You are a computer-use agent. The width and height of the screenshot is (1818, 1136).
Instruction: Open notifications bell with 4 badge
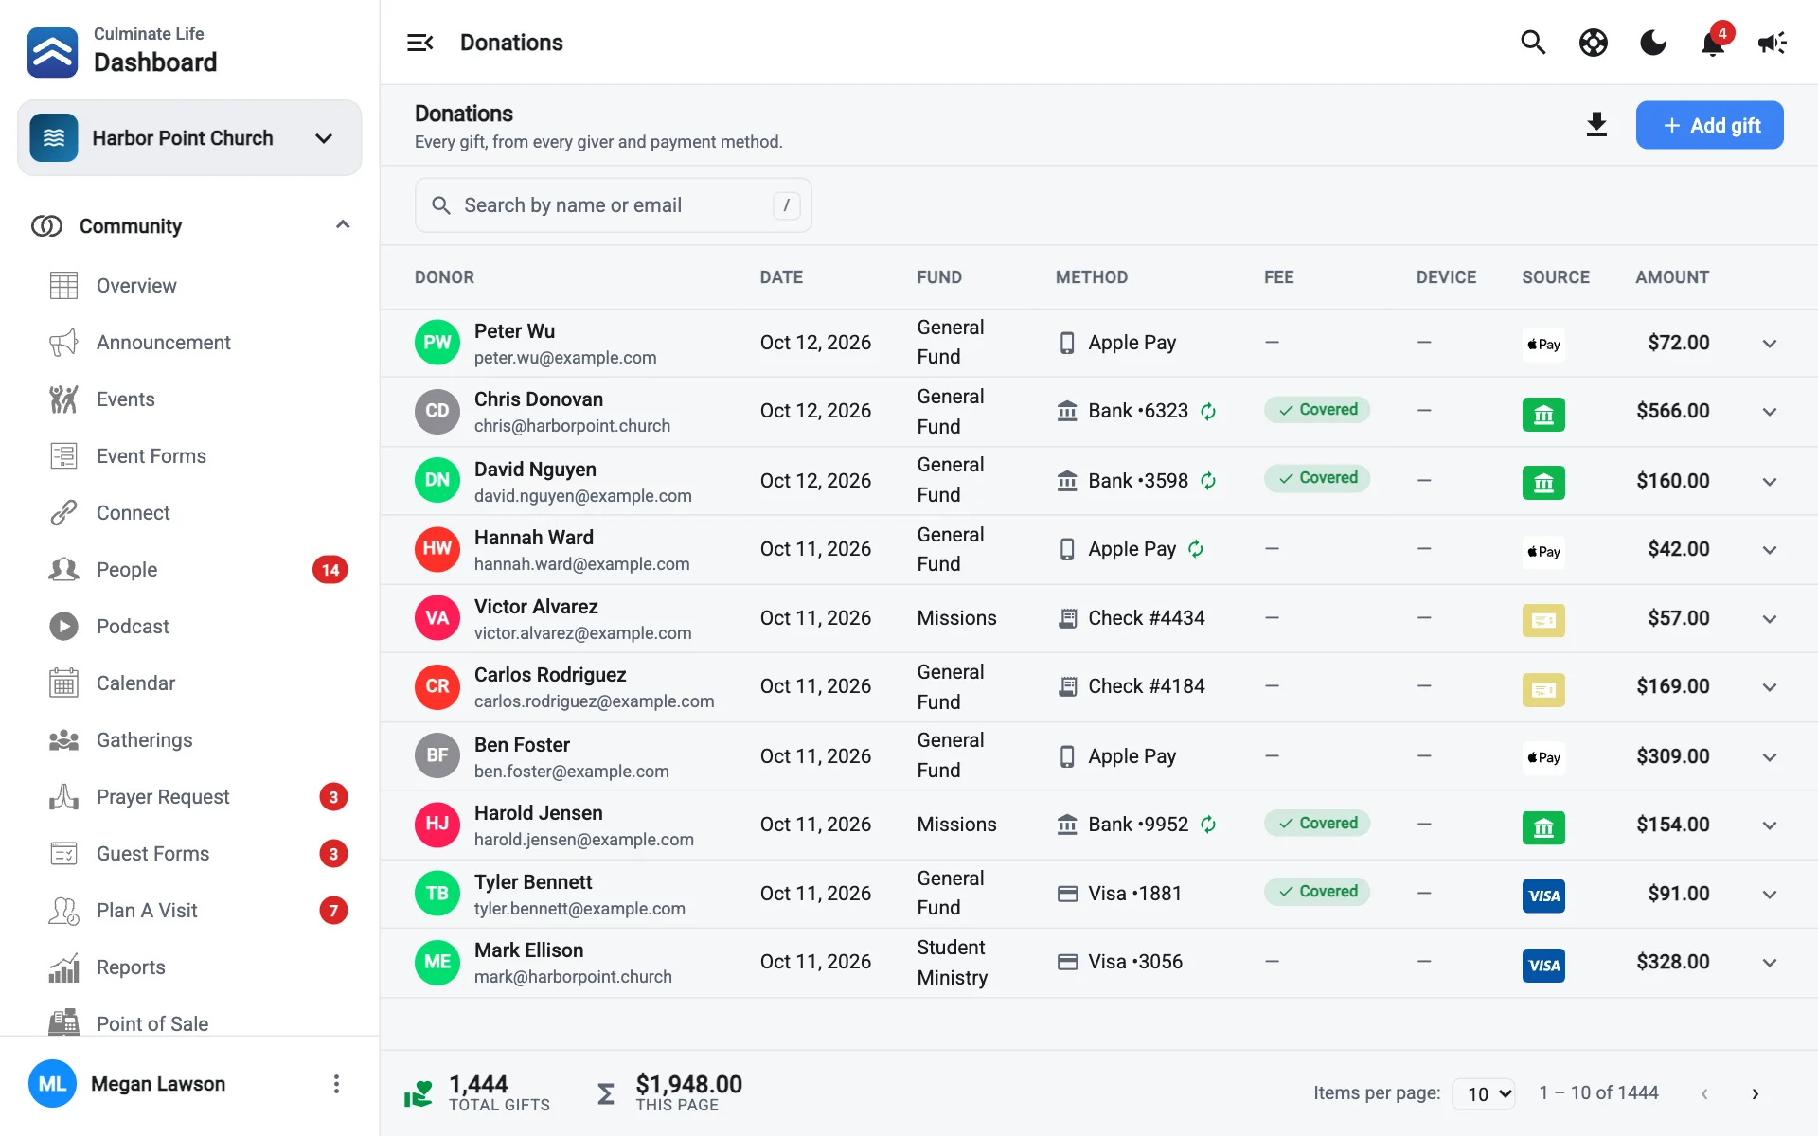1713,43
